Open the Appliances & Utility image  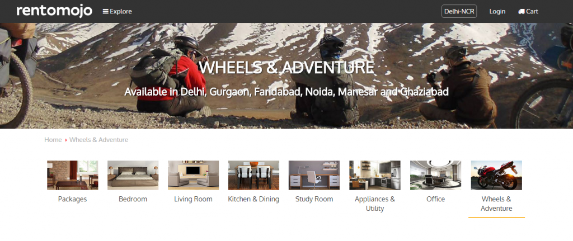tap(375, 175)
